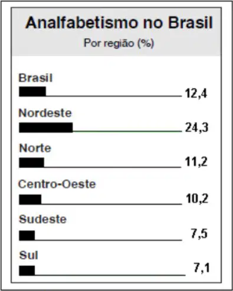Click the value 24,3
This screenshot has width=233, height=291.
(x=196, y=128)
